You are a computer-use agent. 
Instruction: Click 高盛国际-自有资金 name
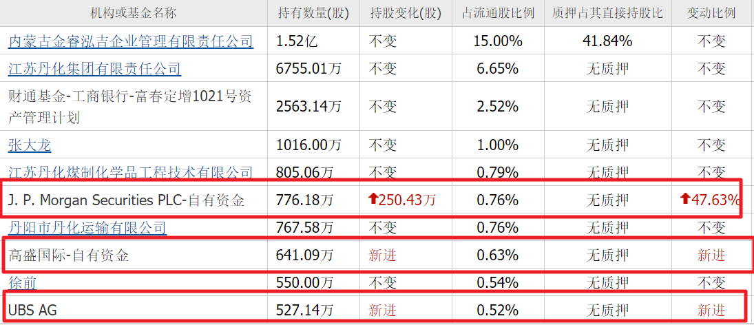69,255
